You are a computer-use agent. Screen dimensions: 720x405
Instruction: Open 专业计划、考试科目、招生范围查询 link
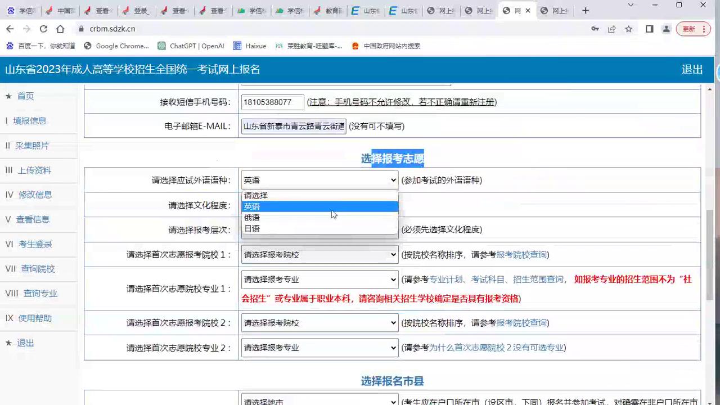[497, 280]
